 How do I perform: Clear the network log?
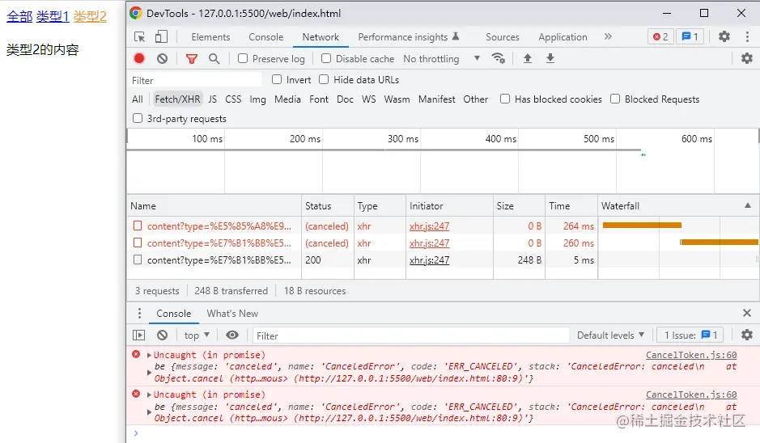(x=163, y=58)
